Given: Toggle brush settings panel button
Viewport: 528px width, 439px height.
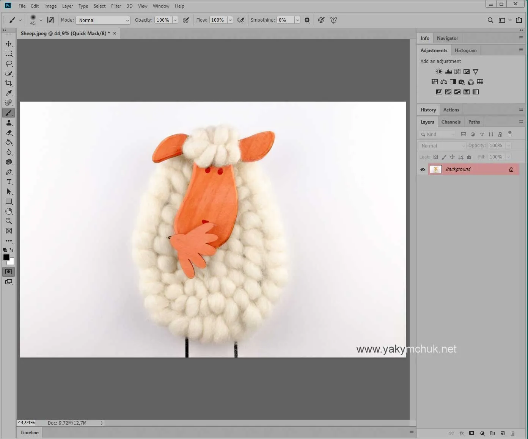Looking at the screenshot, I should 50,20.
